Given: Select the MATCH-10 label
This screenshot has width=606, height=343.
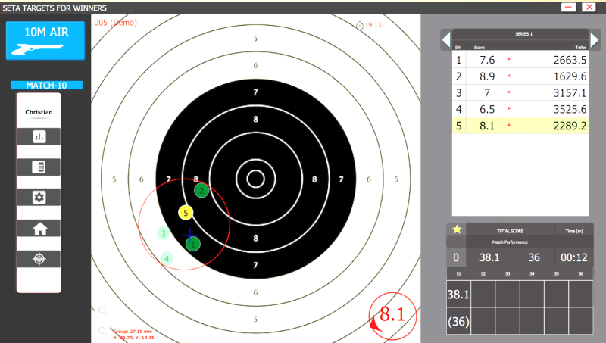Looking at the screenshot, I should (x=46, y=86).
